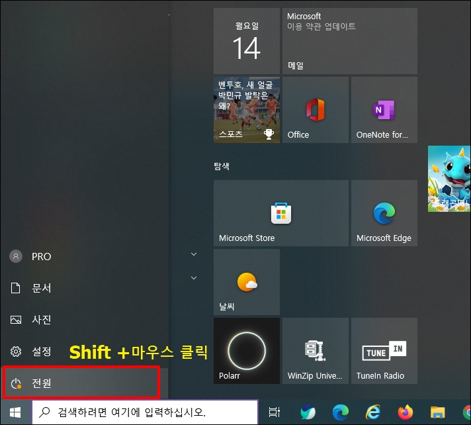Open the 날씨 weather tile
The image size is (471, 425).
click(x=247, y=282)
